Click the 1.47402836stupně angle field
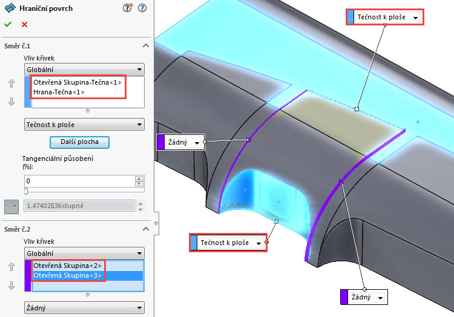The image size is (454, 317). pos(79,206)
